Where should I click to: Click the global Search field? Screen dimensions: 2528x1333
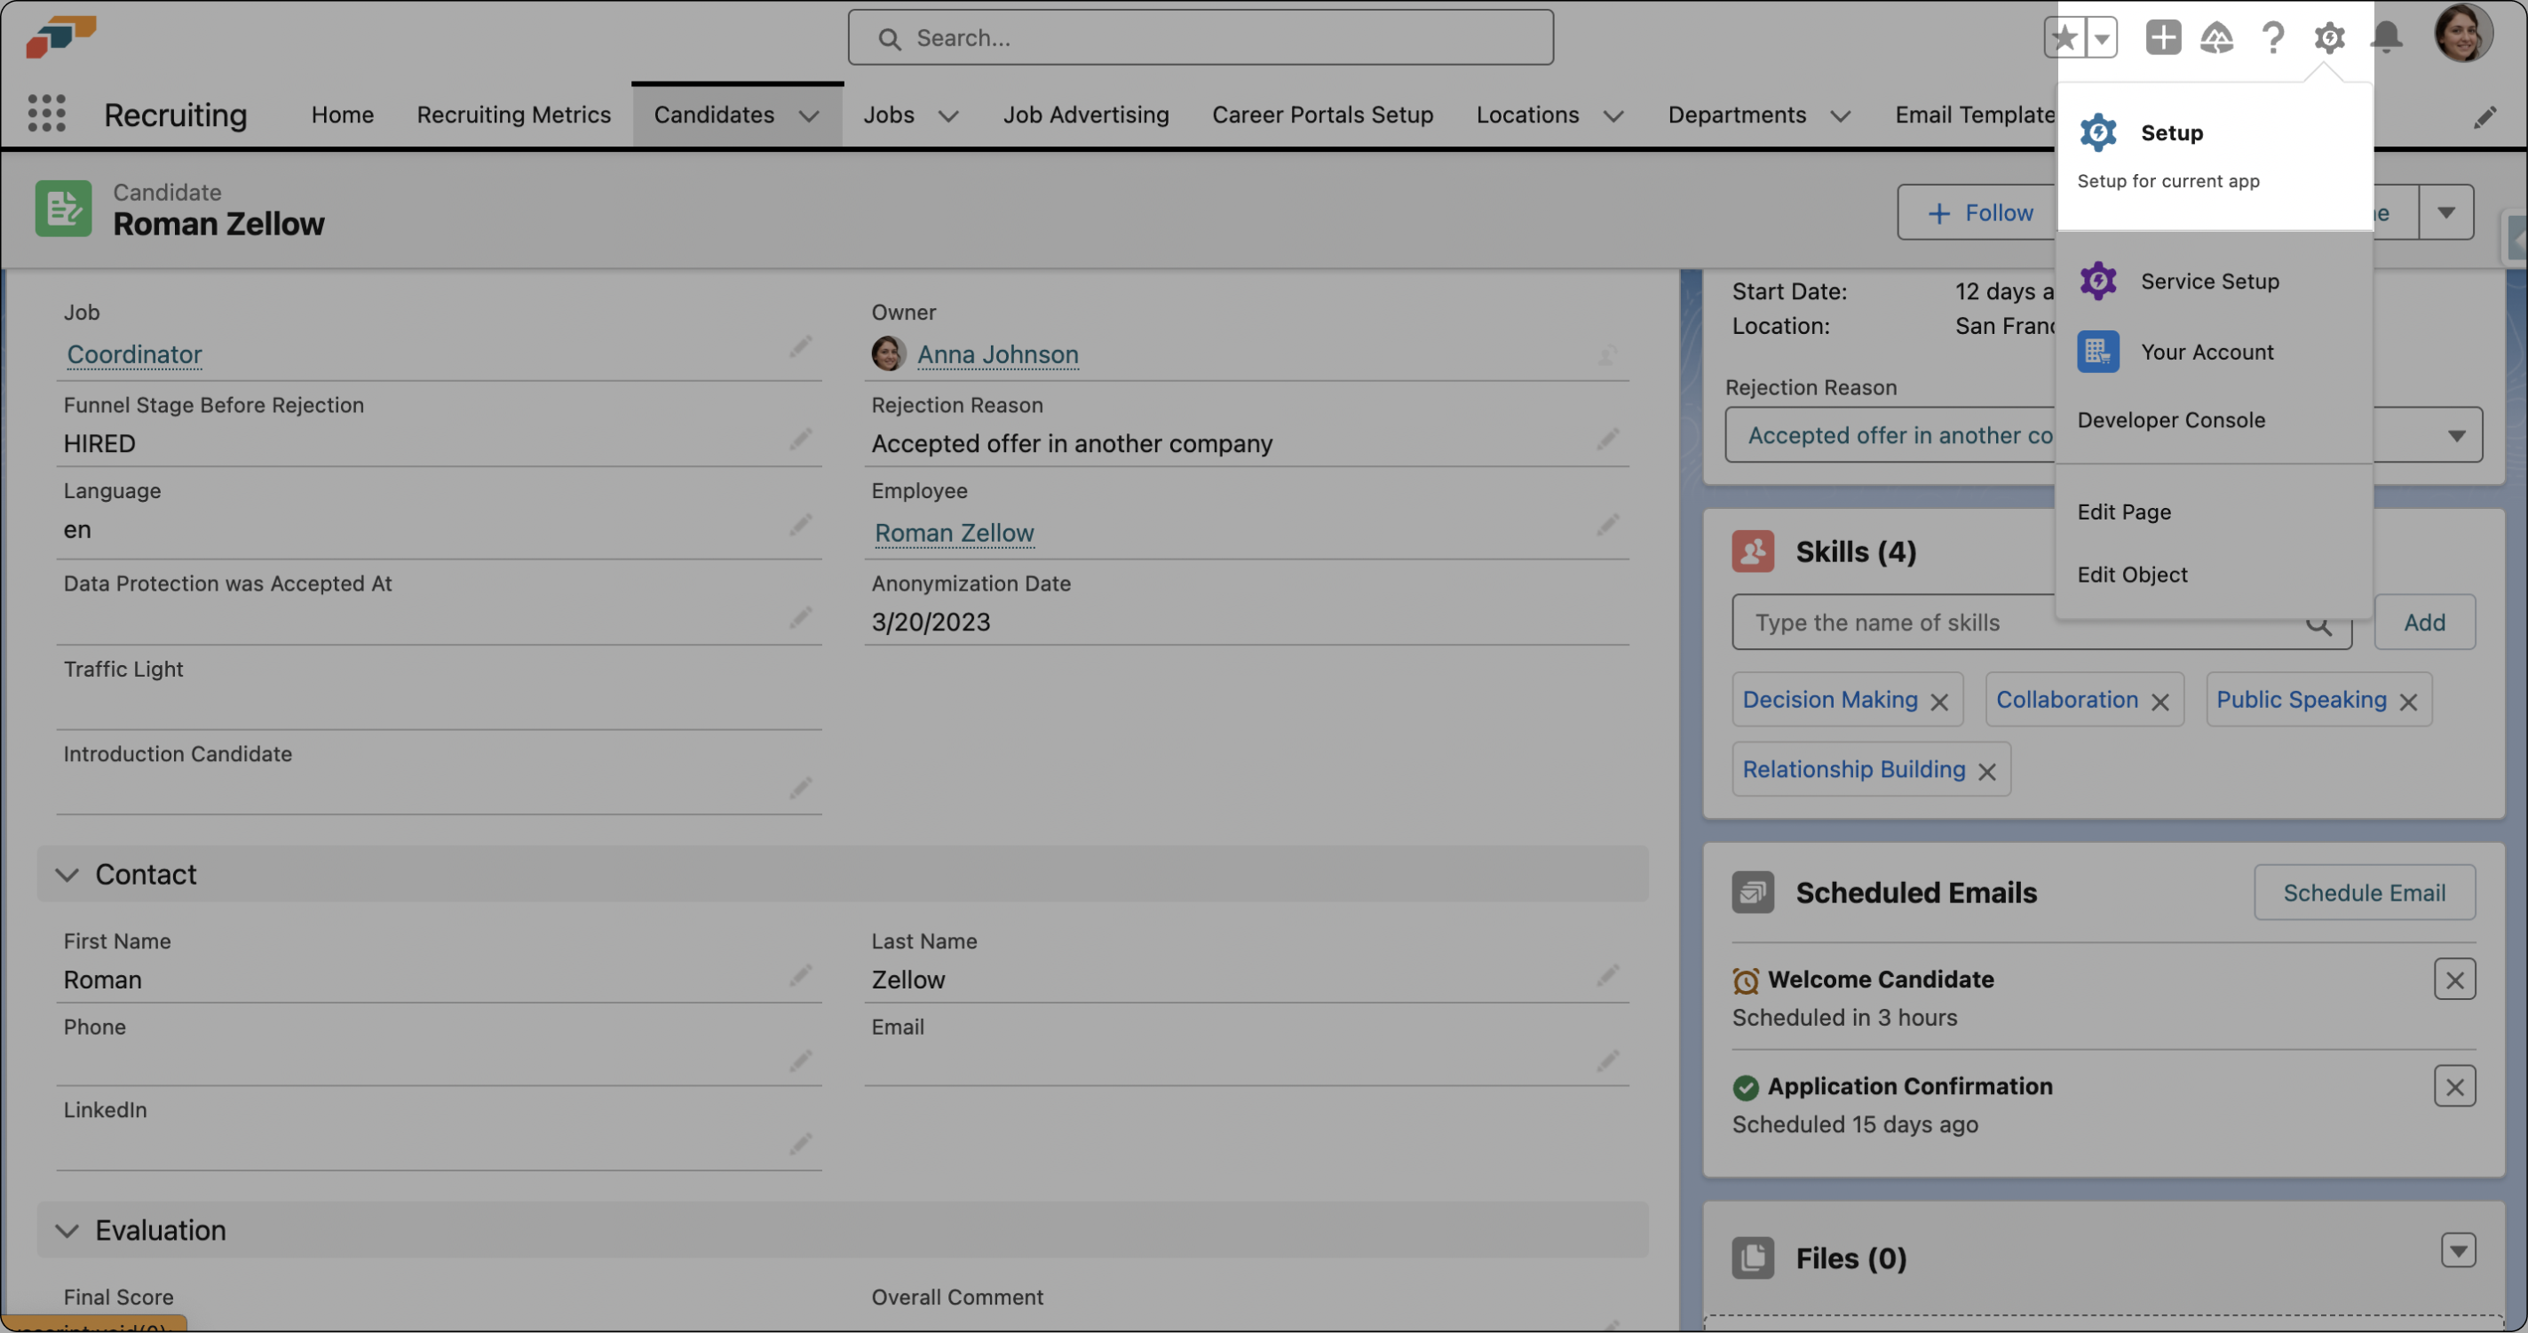tap(1201, 38)
